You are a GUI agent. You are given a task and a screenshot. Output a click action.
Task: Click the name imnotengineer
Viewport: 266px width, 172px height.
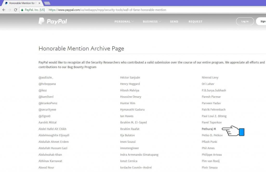pyautogui.click(x=130, y=148)
